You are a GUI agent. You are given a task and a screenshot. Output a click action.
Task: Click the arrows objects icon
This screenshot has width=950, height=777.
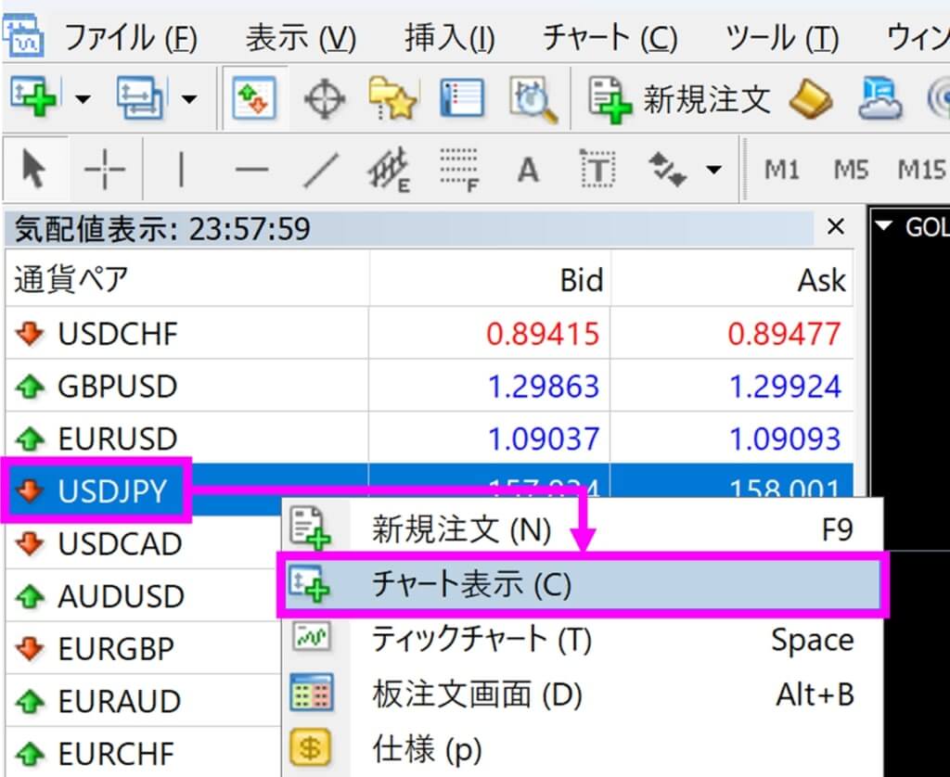pos(666,170)
